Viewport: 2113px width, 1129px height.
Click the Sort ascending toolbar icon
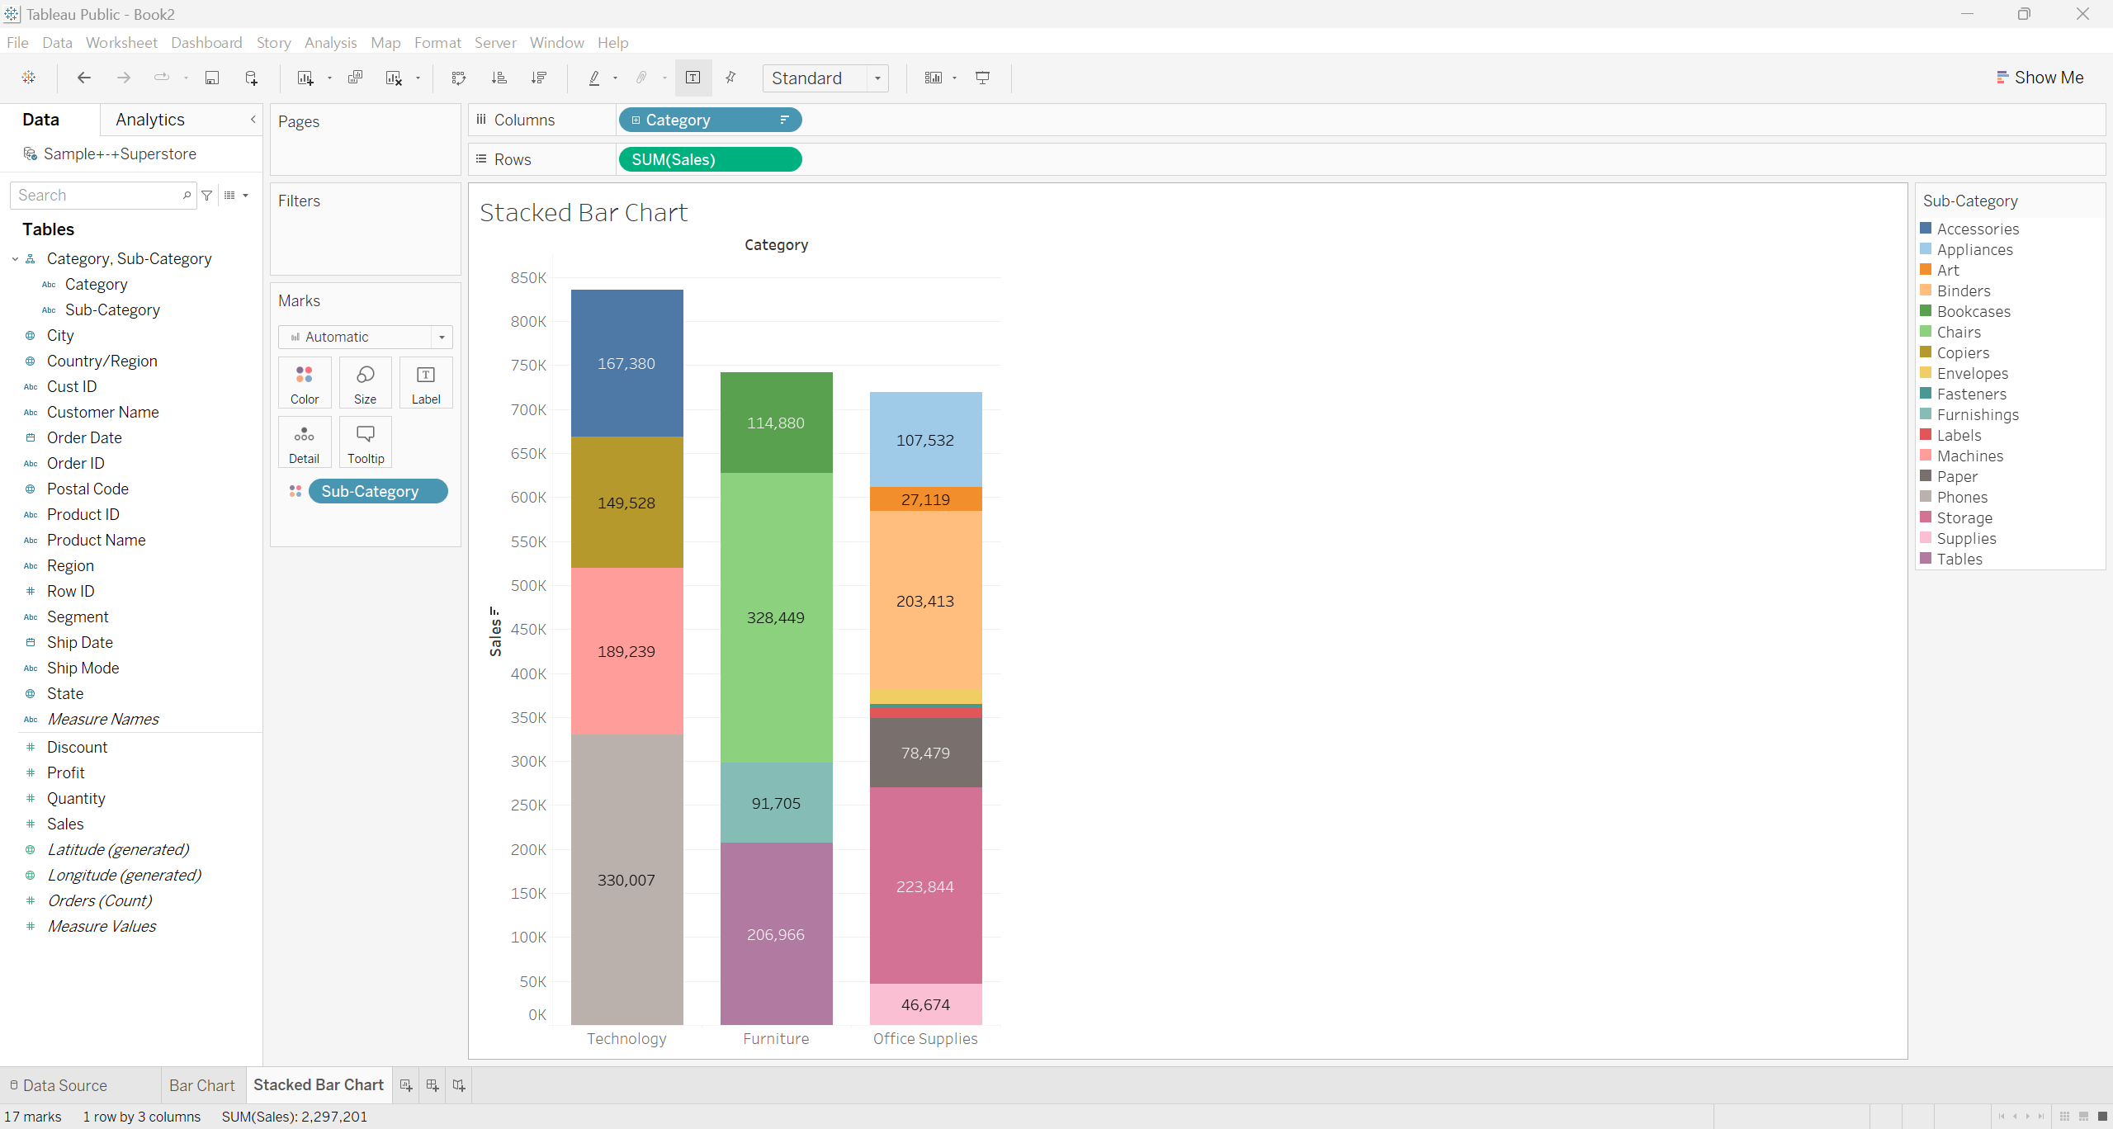point(499,78)
